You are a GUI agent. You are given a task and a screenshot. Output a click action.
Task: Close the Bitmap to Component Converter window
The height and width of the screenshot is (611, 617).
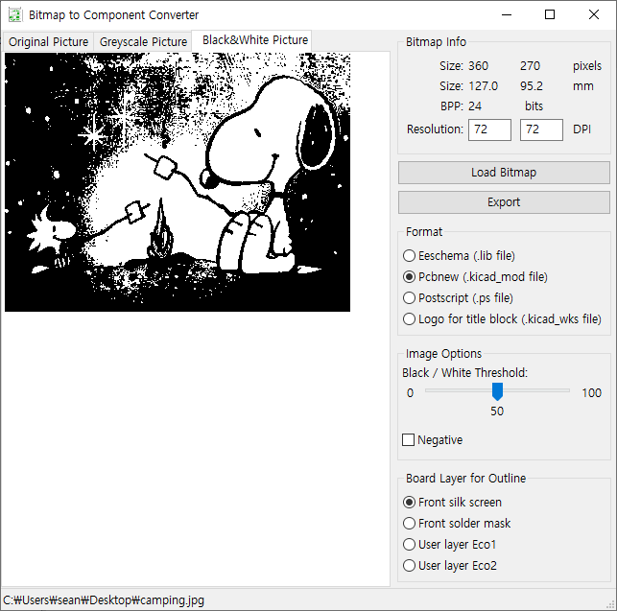point(594,15)
